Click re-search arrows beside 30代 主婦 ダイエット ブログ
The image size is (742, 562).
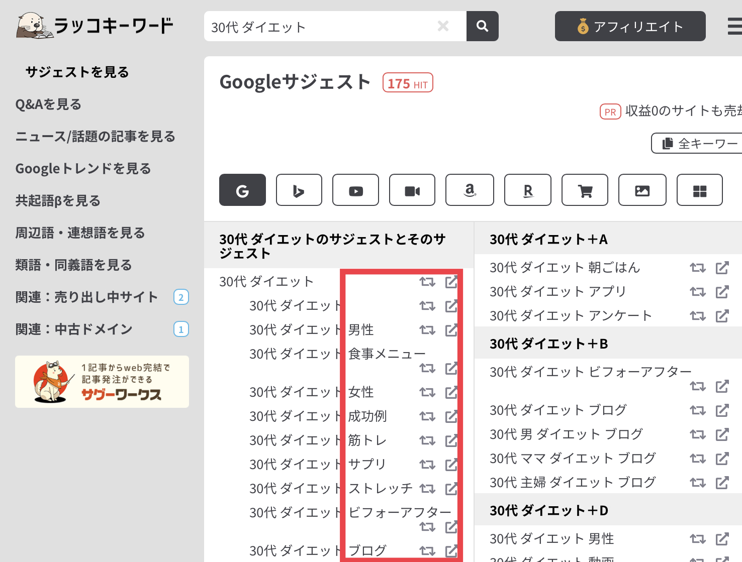pyautogui.click(x=698, y=483)
